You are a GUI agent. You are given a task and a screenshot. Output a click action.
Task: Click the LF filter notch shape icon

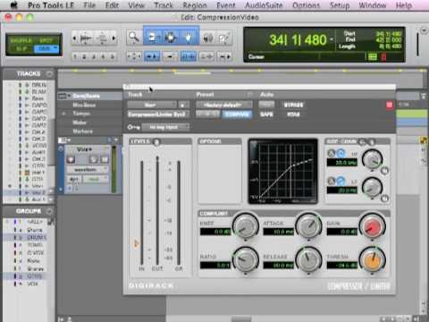click(332, 181)
